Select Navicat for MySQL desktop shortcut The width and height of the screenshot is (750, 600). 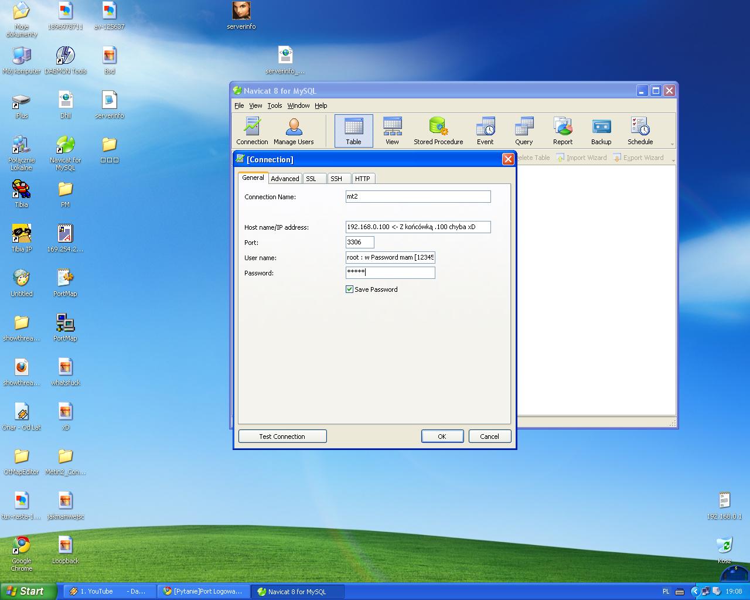(65, 152)
